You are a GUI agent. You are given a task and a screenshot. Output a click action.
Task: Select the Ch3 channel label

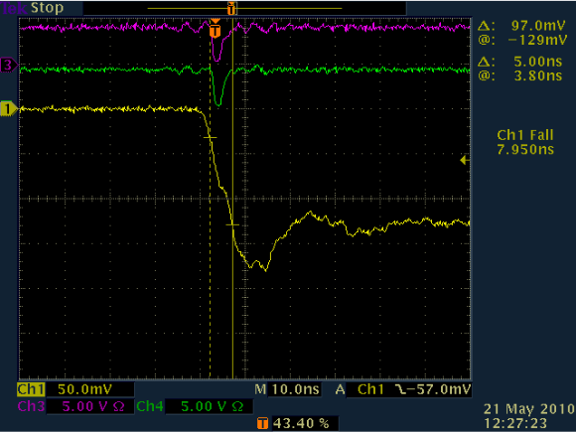pos(31,406)
